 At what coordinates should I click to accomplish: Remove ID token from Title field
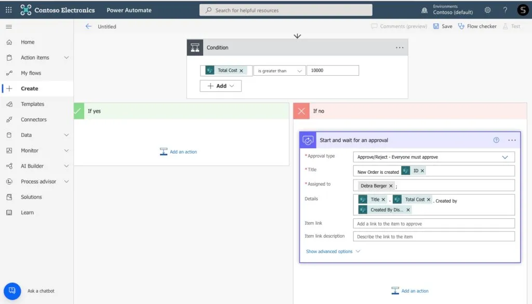422,171
